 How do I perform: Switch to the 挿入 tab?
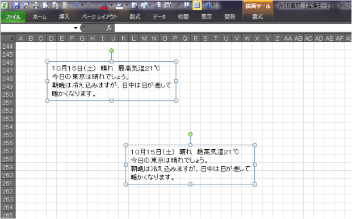click(x=64, y=17)
